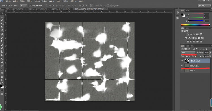Select the Hand tool
The height and width of the screenshot is (111, 212).
coord(2,77)
